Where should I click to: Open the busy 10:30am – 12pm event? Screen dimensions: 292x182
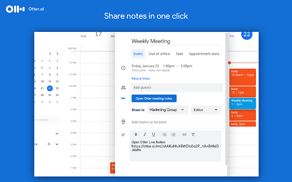[x=242, y=77]
